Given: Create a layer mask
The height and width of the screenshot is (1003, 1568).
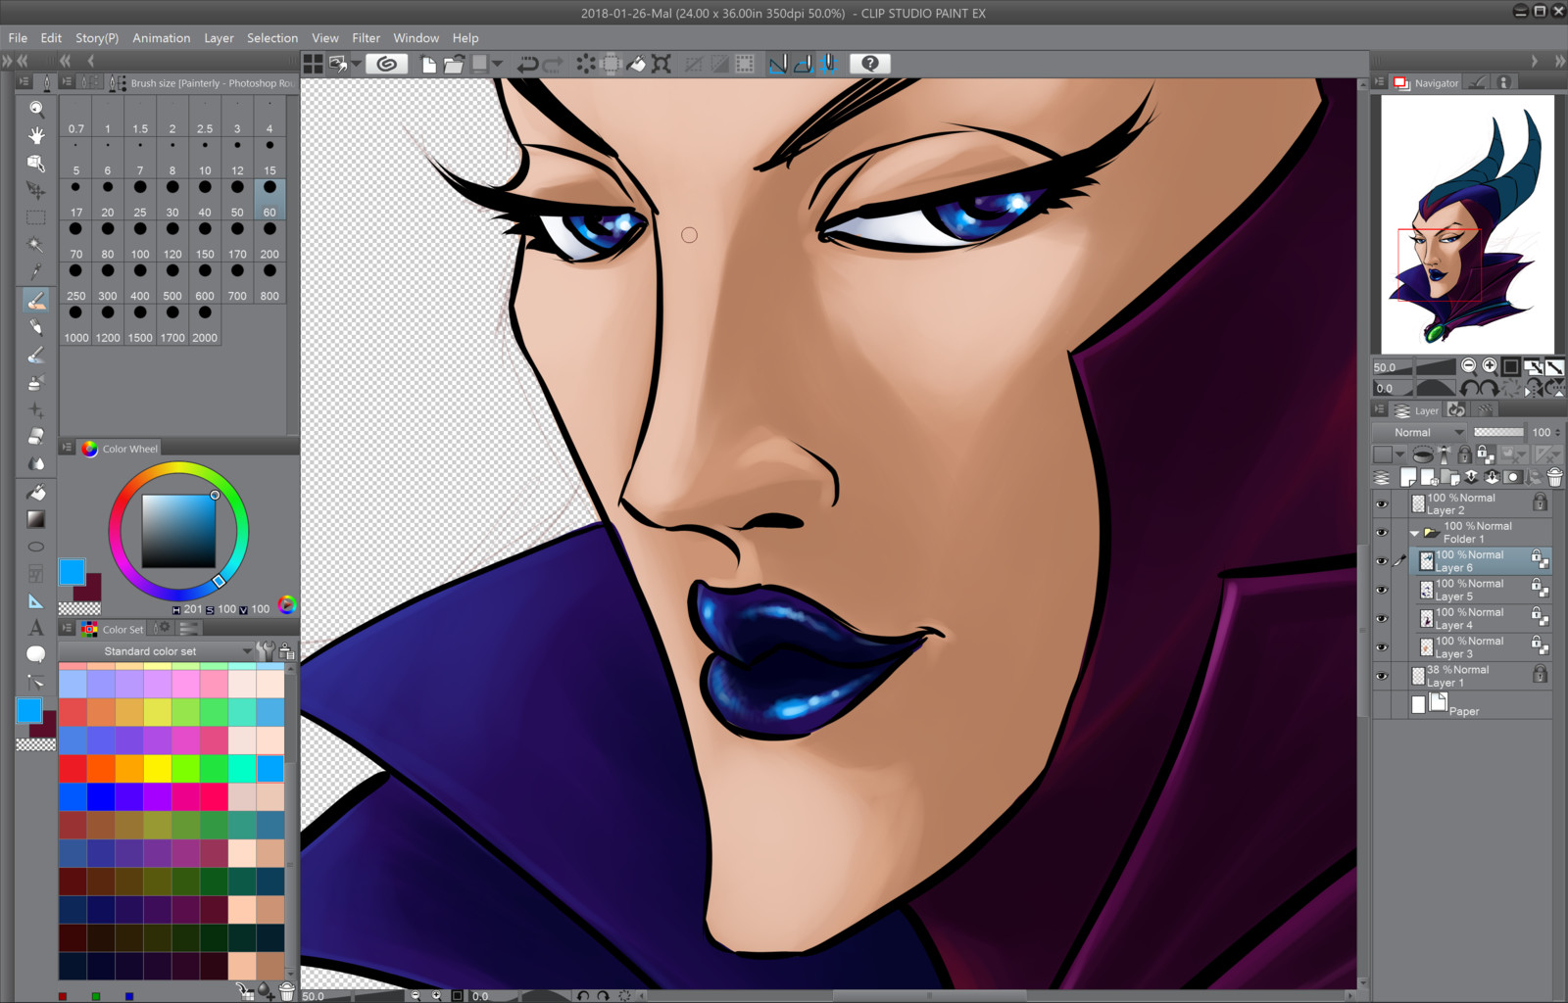Looking at the screenshot, I should tap(1513, 478).
